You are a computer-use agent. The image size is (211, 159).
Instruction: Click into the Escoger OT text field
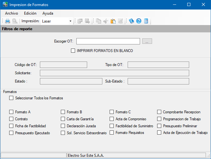[108, 41]
